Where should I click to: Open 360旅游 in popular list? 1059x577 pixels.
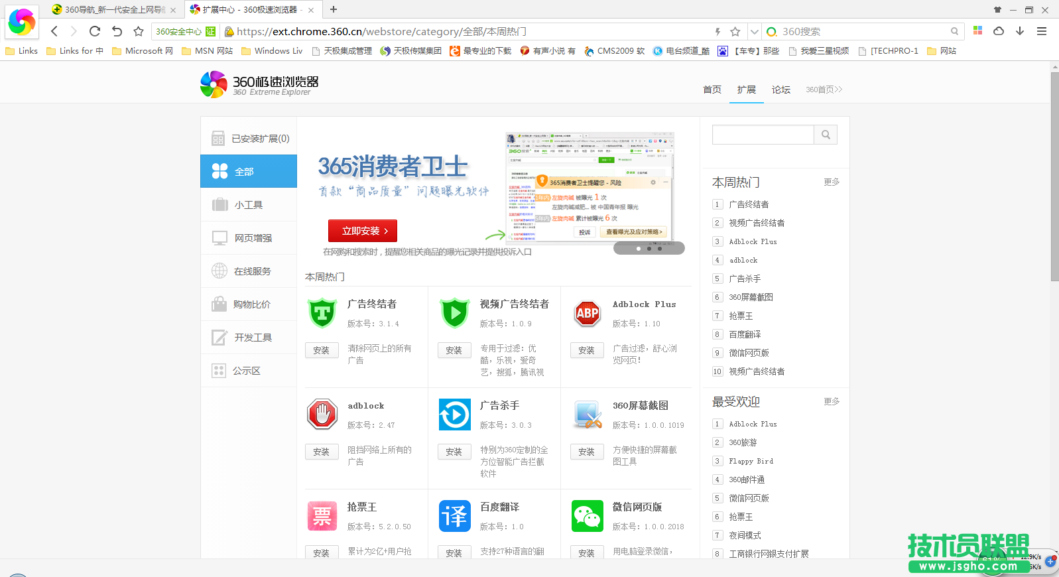point(743,442)
